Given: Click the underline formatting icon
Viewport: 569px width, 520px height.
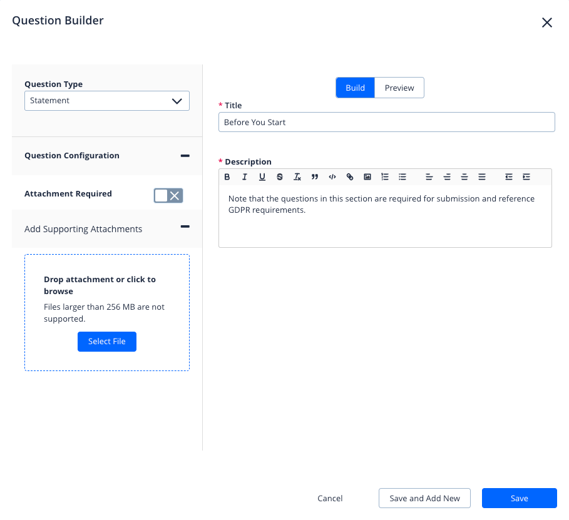Looking at the screenshot, I should (262, 177).
